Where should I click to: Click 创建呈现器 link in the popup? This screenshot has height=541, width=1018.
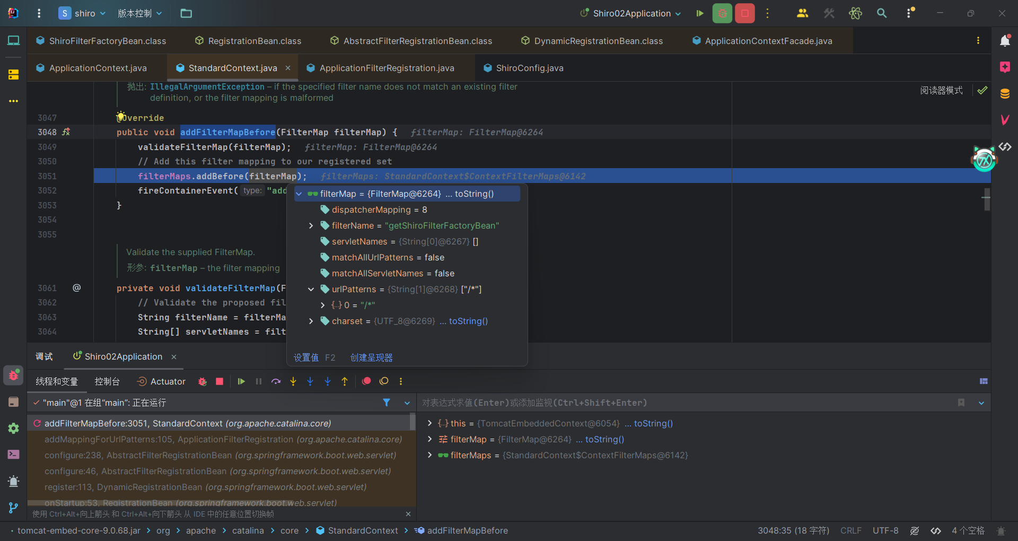coord(371,357)
